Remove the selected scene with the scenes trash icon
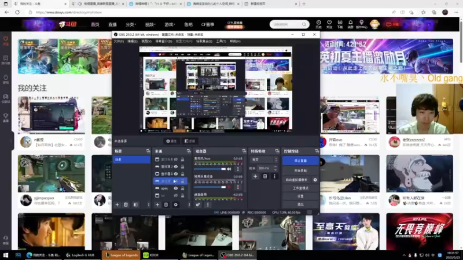This screenshot has height=260, width=463. pyautogui.click(x=126, y=205)
